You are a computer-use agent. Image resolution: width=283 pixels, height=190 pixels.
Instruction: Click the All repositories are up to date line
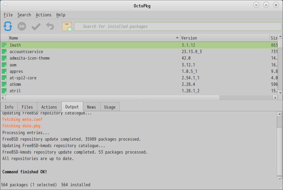(x=38, y=159)
